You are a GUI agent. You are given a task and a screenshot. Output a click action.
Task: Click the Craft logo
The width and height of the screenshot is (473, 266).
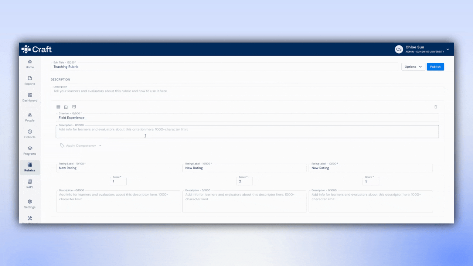(37, 49)
